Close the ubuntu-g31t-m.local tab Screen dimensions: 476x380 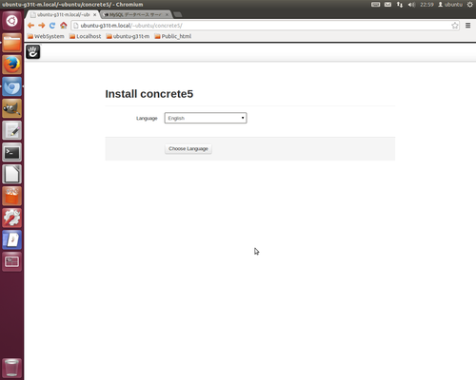[x=94, y=14]
